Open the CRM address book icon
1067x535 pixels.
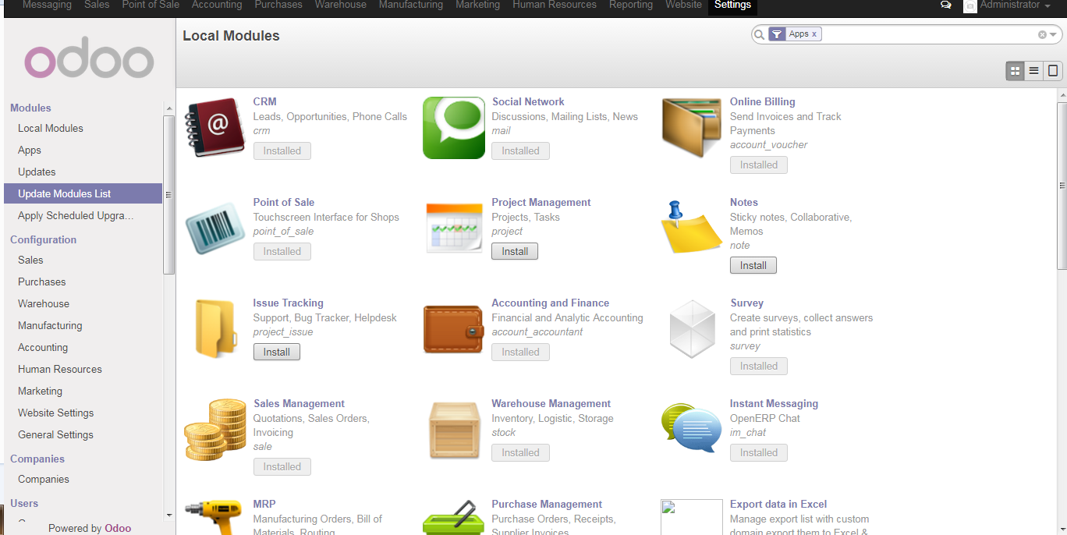215,127
